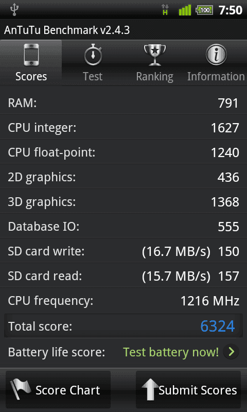Open the Score Chart button

[58, 390]
